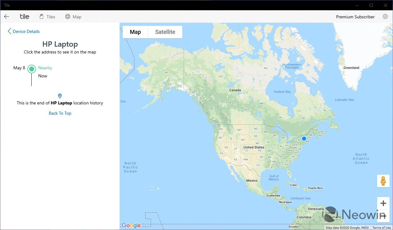Click the May 8 date label
This screenshot has height=230, width=393.
(19, 68)
